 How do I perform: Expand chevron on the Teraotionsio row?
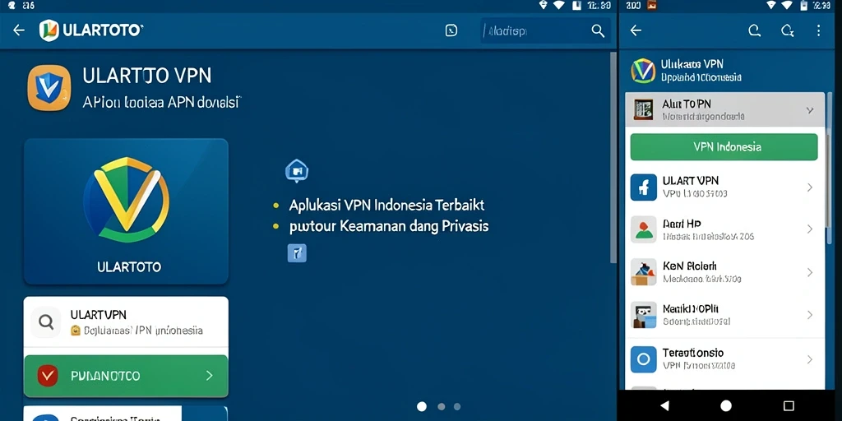(810, 359)
